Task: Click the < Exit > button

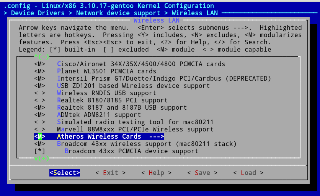Action: (110, 173)
